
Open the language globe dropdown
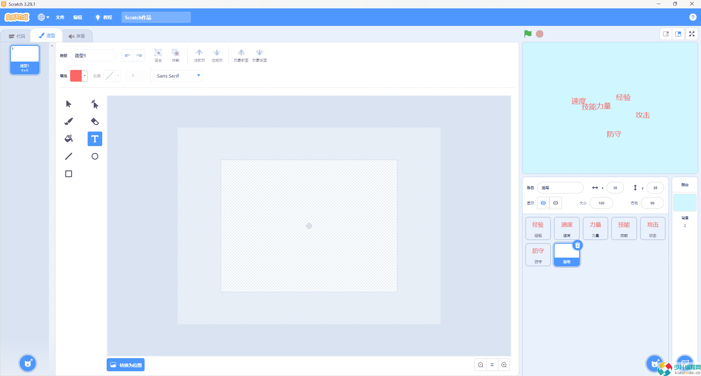[43, 17]
